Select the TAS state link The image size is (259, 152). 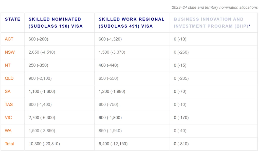[9, 104]
